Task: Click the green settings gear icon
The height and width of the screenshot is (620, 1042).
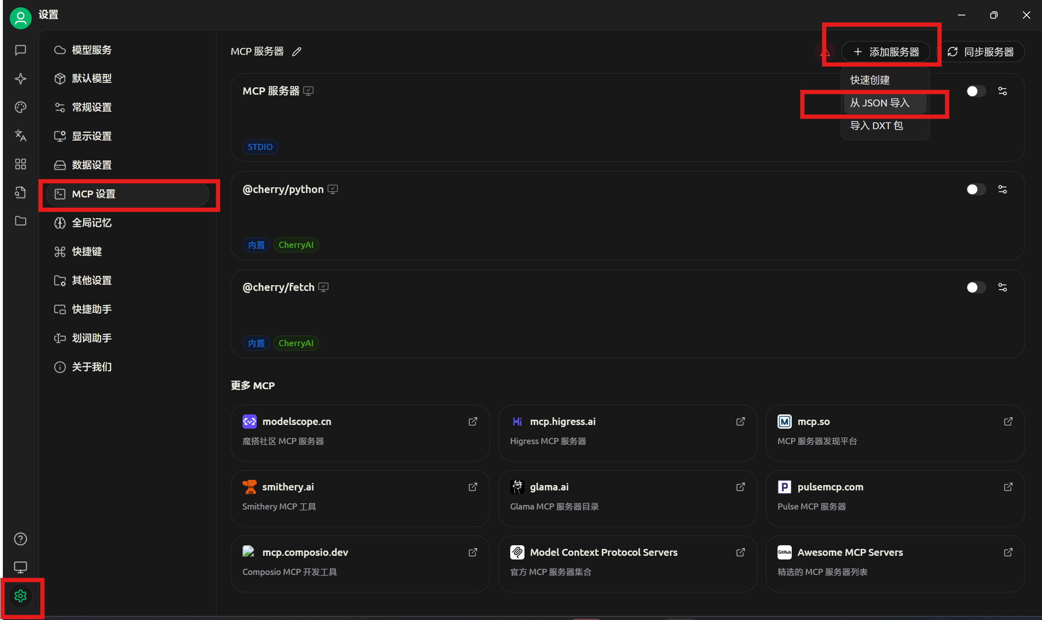Action: (20, 596)
